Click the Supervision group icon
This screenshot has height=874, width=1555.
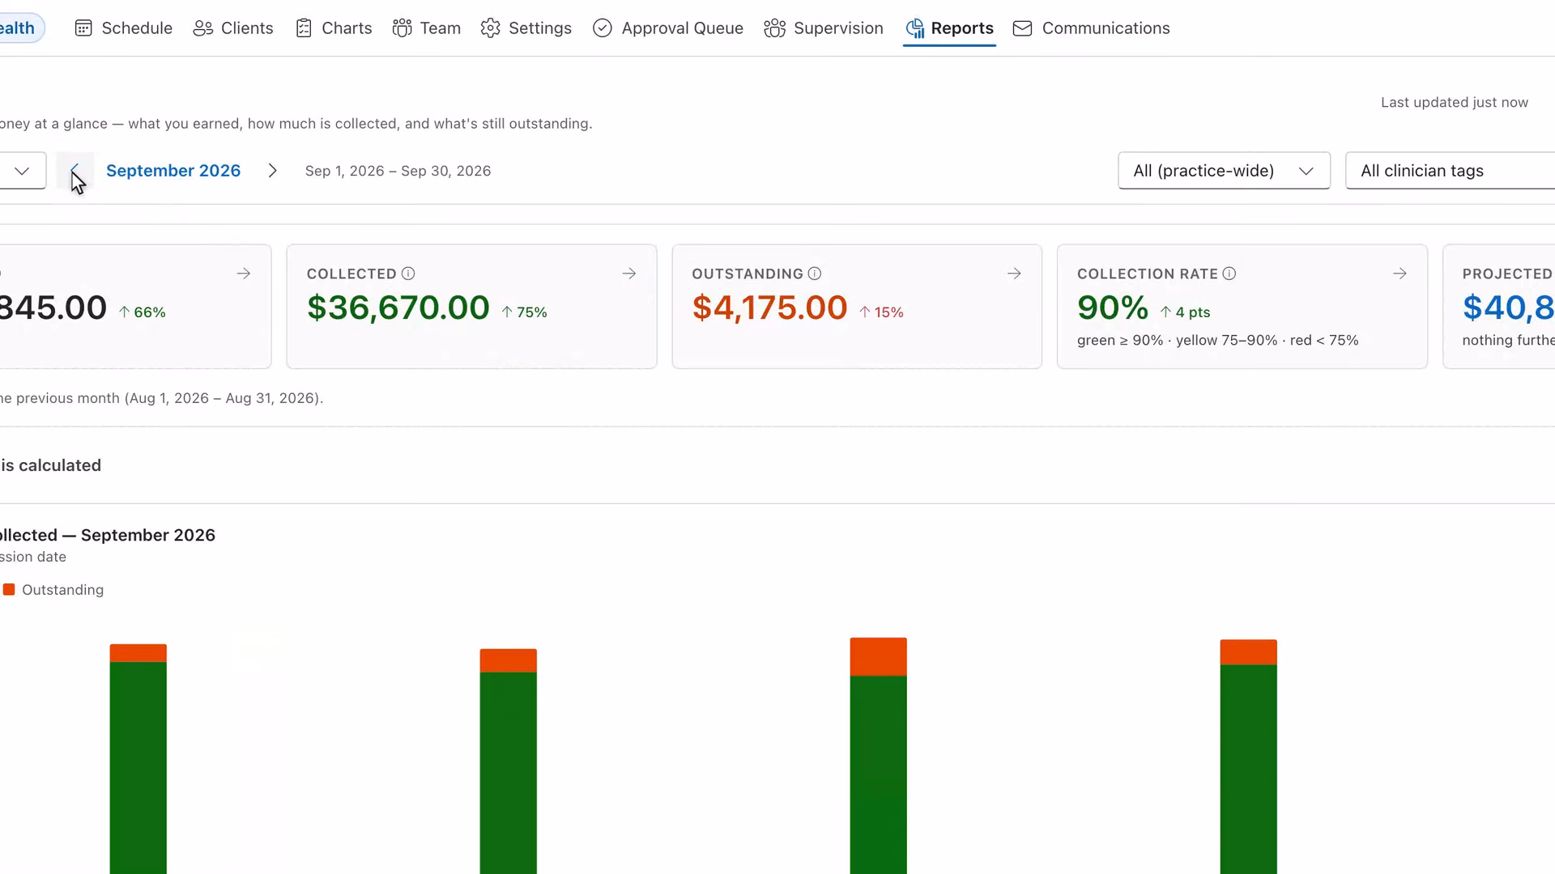[774, 28]
